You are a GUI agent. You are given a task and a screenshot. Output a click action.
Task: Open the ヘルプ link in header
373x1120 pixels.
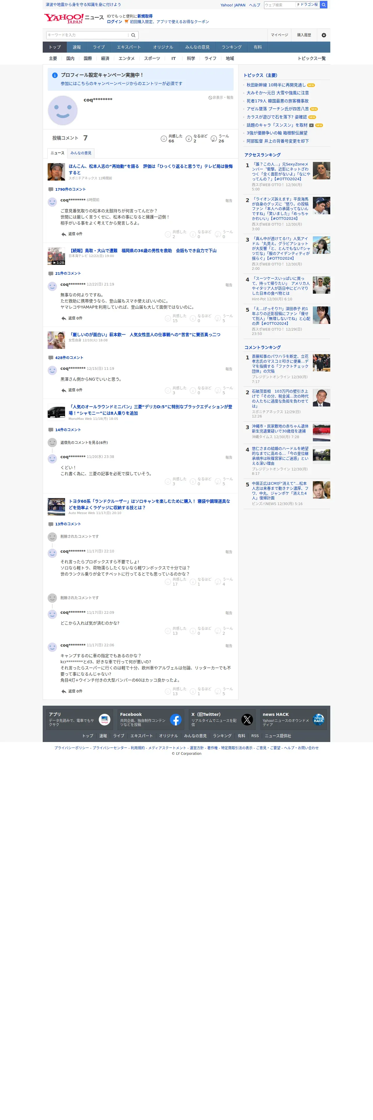coord(254,5)
